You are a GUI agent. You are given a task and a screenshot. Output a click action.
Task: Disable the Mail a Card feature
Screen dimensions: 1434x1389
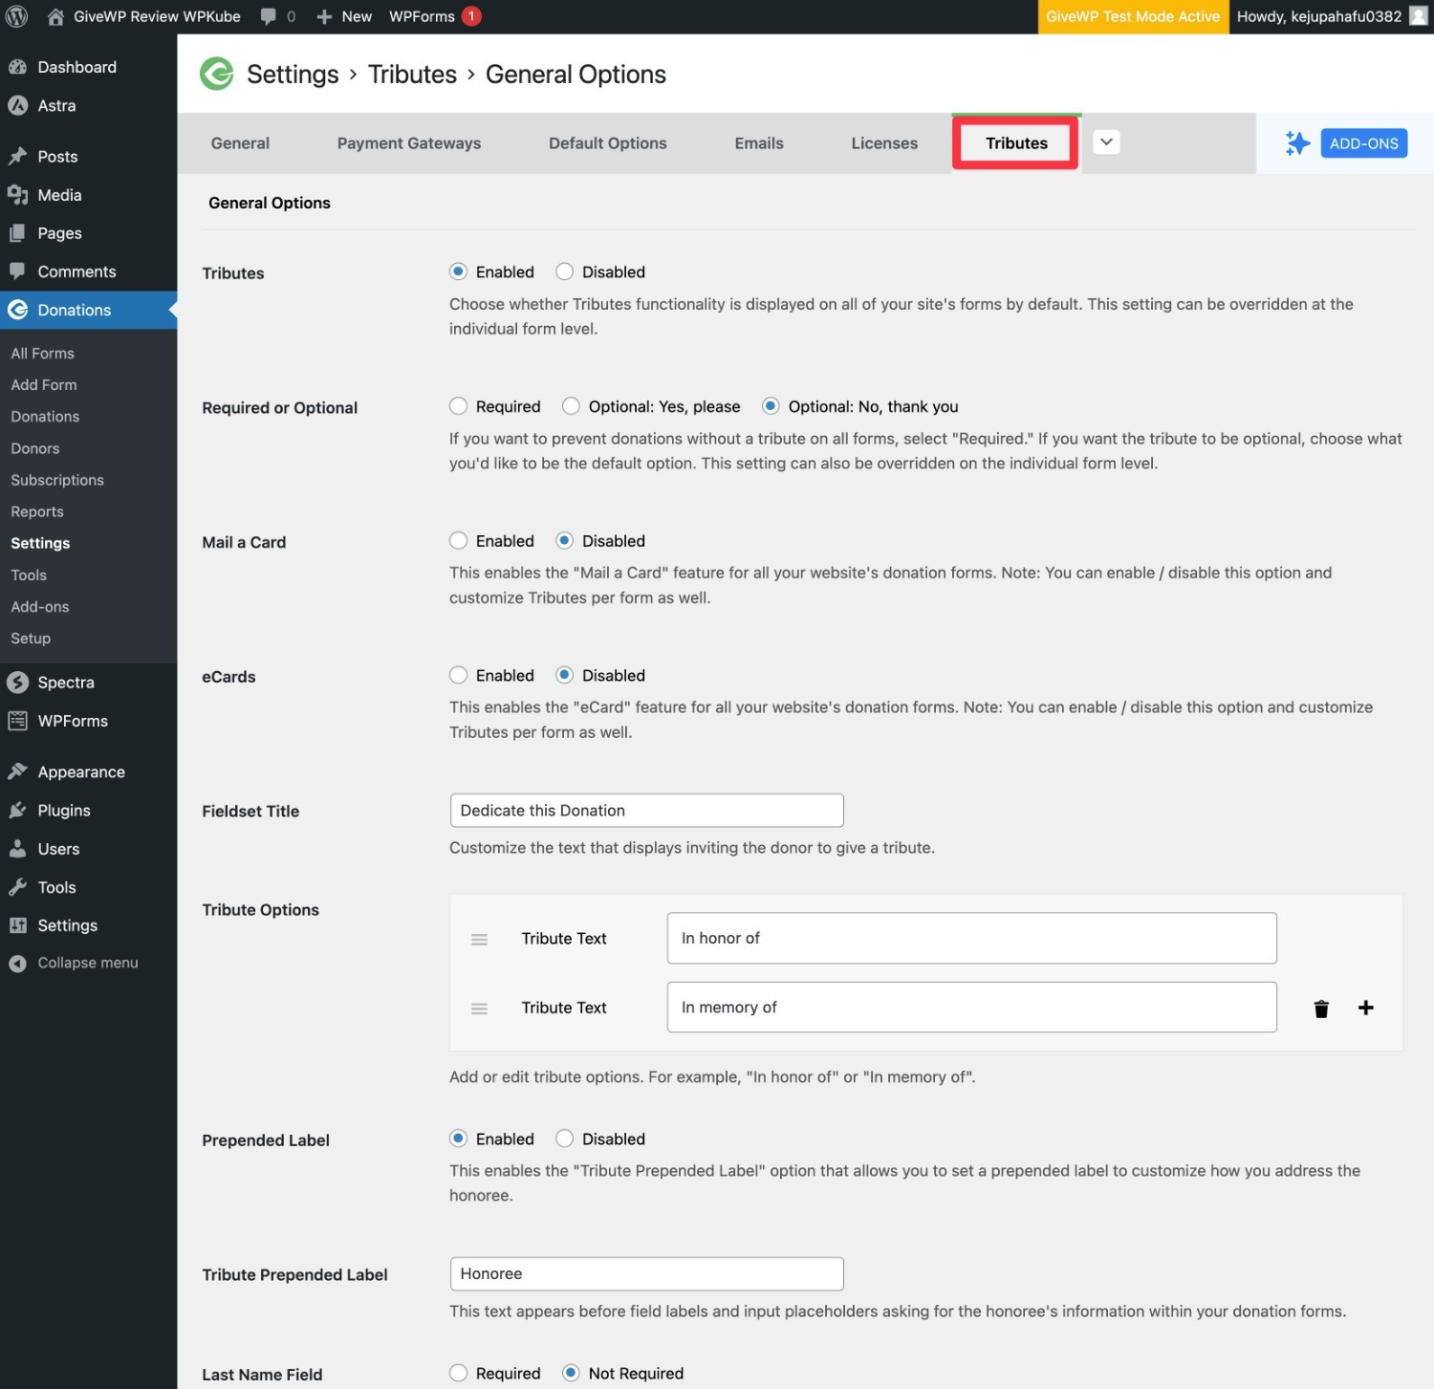(565, 541)
